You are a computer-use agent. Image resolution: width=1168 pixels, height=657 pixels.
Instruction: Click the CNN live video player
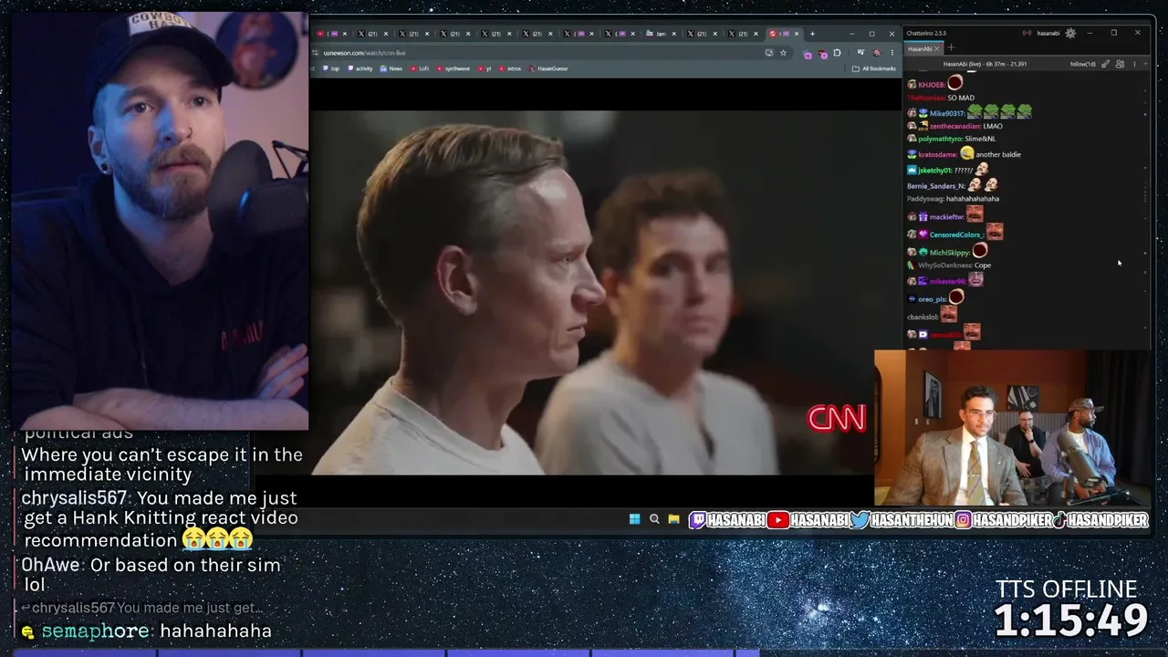click(x=591, y=293)
